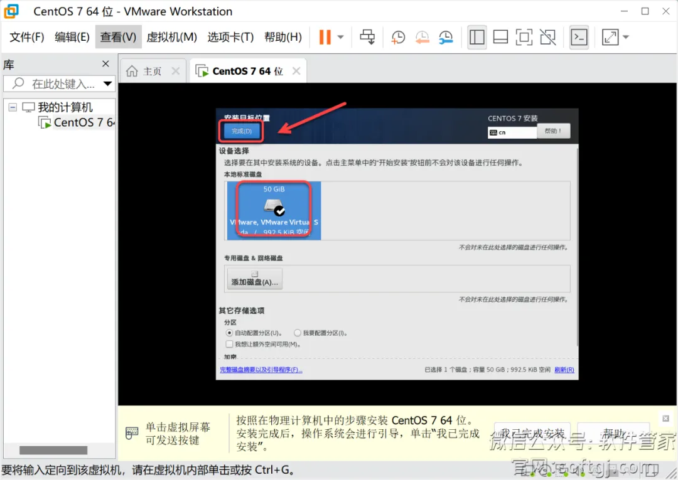
Task: Take a snapshot of the VM
Action: tap(398, 37)
